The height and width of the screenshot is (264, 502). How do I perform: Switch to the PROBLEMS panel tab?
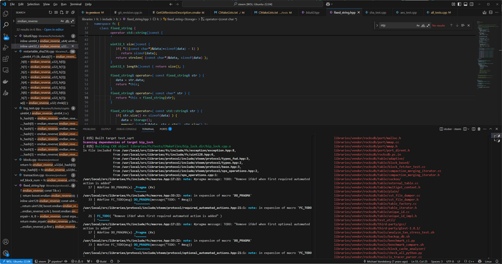click(89, 129)
